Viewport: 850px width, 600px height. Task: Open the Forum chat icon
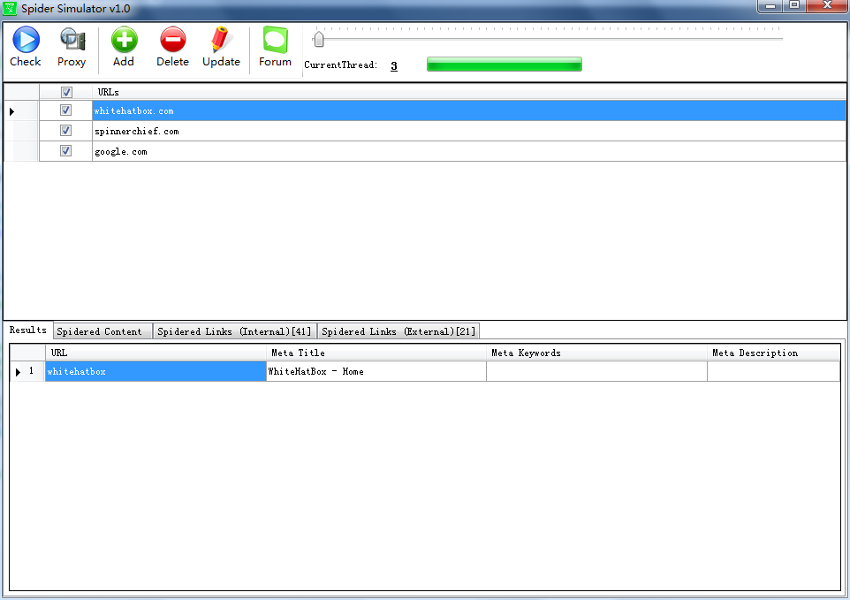point(275,40)
